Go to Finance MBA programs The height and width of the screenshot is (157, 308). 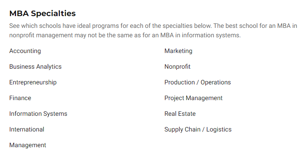coord(20,98)
